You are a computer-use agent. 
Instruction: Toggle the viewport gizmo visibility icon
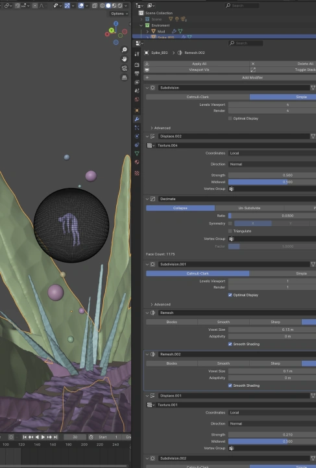click(67, 6)
